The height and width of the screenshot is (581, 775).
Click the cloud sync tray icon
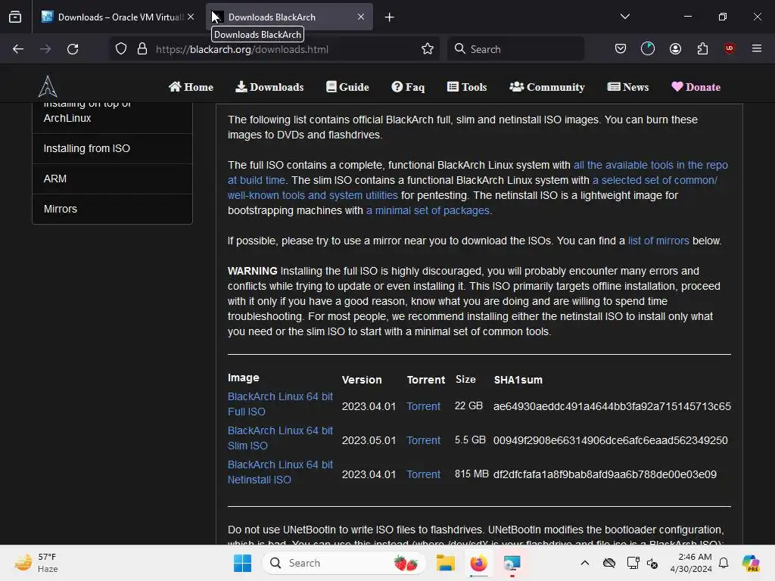[x=609, y=563]
